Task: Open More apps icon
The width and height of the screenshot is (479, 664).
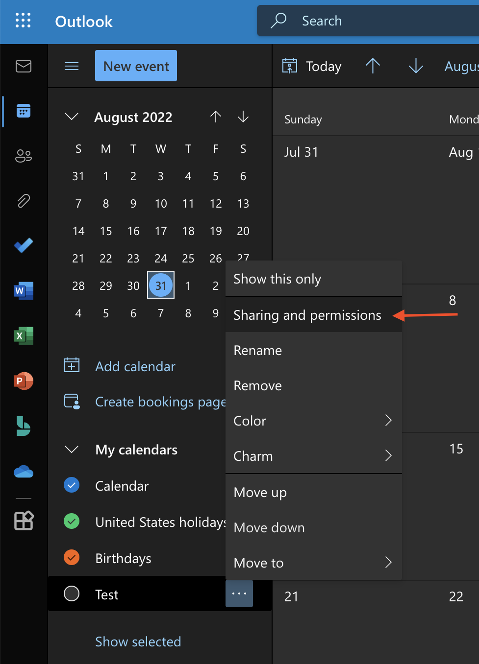Action: tap(24, 520)
